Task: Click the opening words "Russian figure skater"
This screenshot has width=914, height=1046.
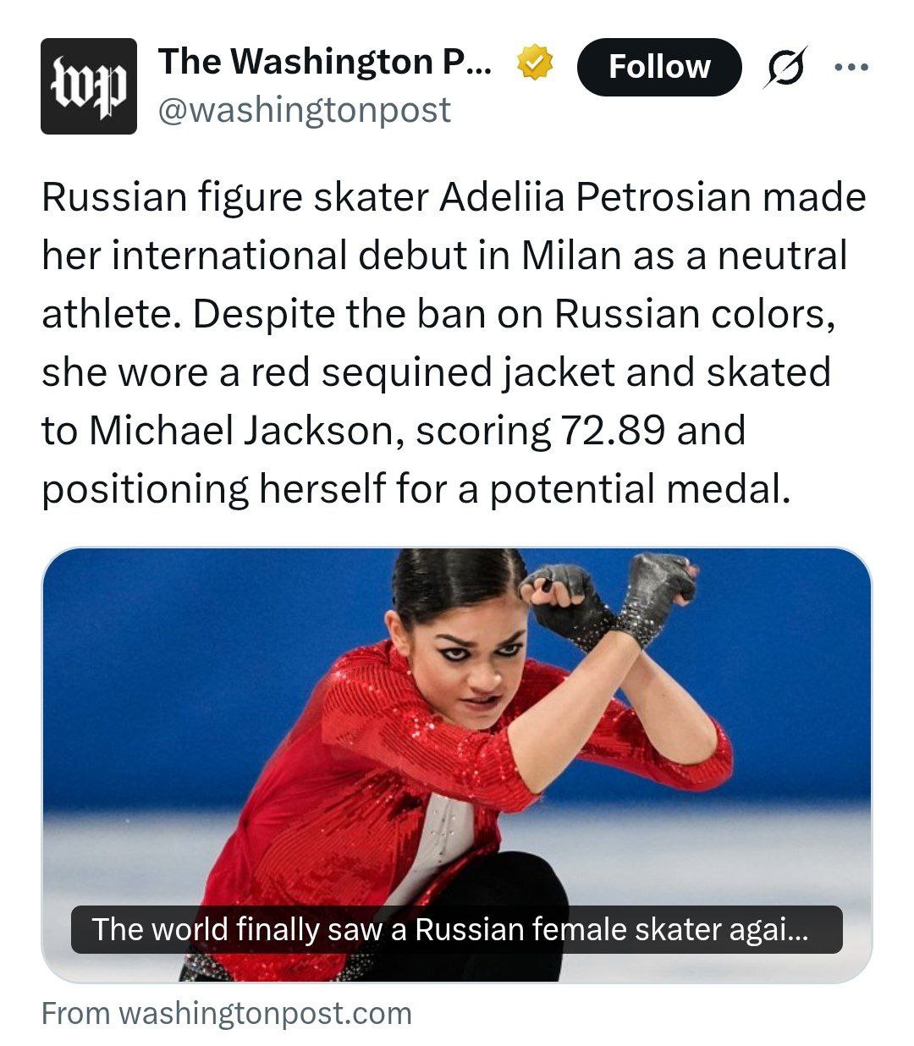Action: 234,197
